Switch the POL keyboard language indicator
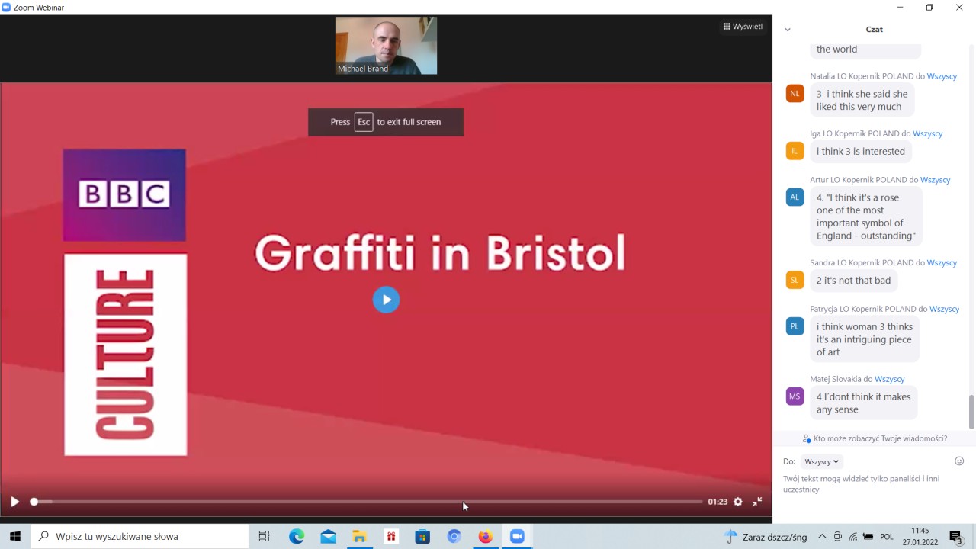The image size is (976, 549). 887,537
